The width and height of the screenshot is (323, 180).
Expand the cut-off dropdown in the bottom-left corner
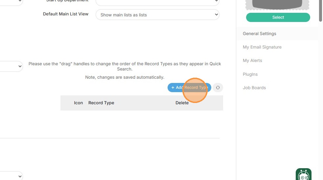tap(12, 176)
